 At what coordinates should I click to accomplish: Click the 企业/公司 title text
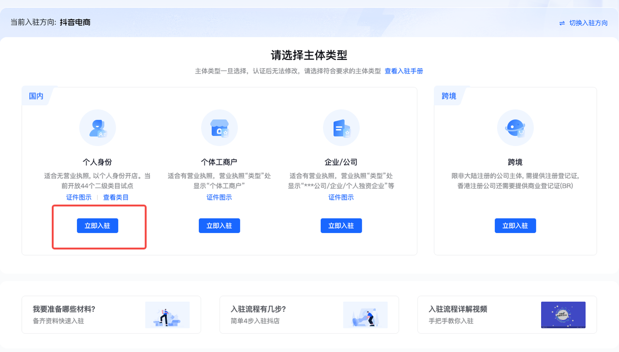341,162
